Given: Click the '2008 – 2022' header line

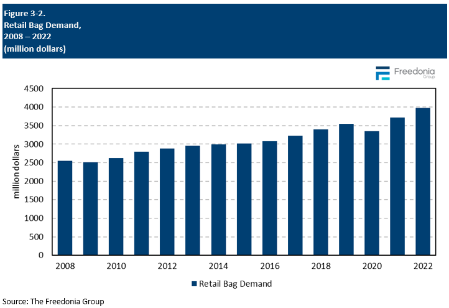Looking at the screenshot, I should (x=27, y=37).
